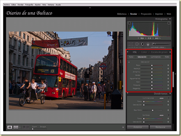The height and width of the screenshot is (136, 181).
Task: Click the Púrpura saturation slider handle
Action: [x=152, y=85]
